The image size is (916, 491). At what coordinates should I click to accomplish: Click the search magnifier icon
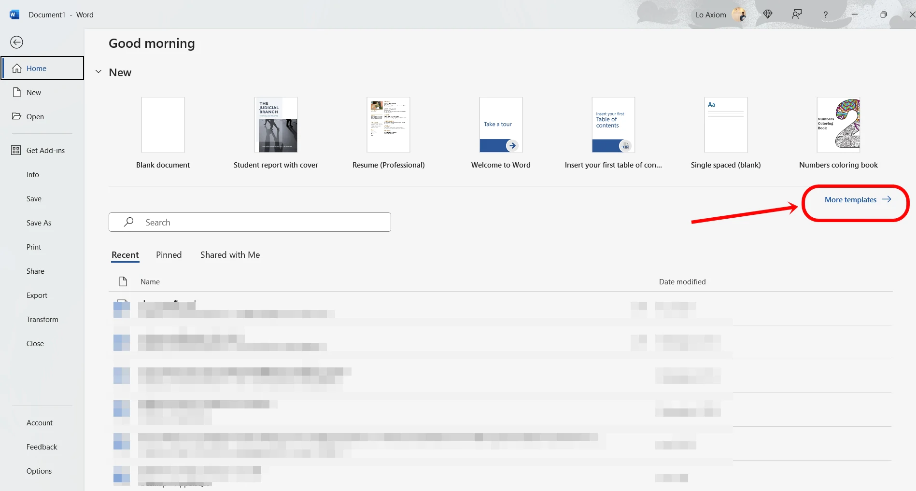[x=129, y=222]
